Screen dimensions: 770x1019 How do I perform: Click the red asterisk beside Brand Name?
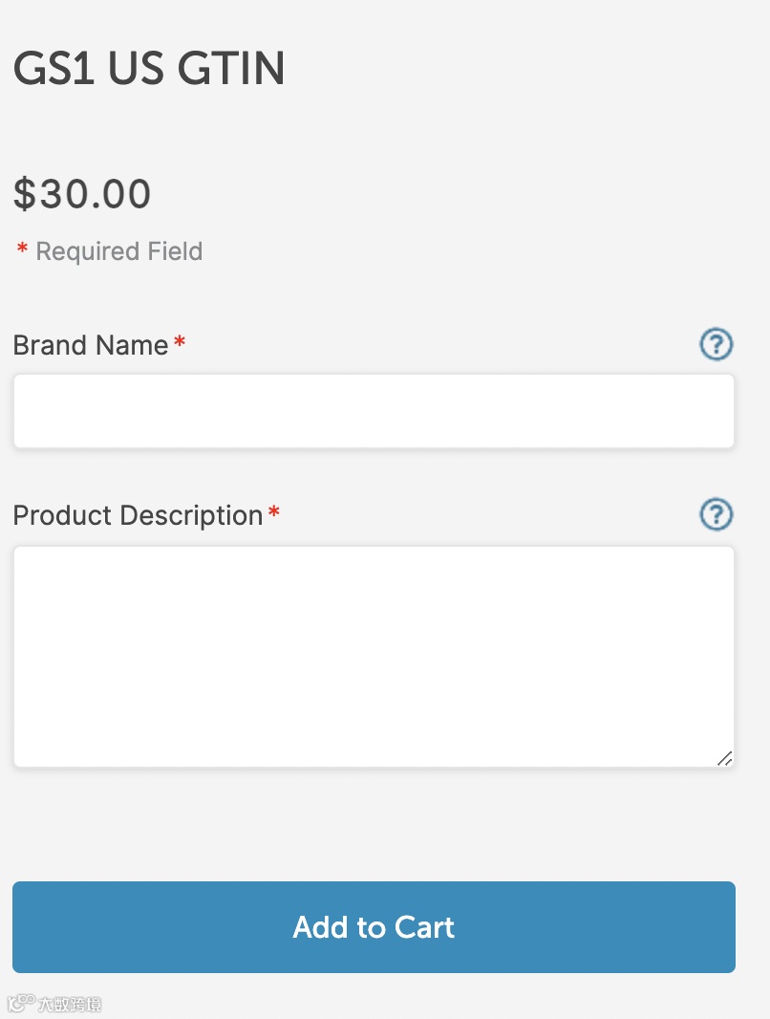180,344
